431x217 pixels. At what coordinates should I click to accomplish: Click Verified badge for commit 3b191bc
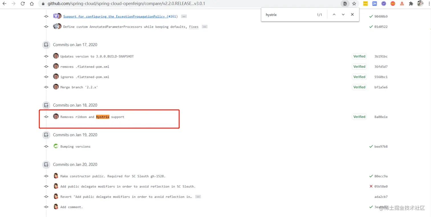[359, 56]
